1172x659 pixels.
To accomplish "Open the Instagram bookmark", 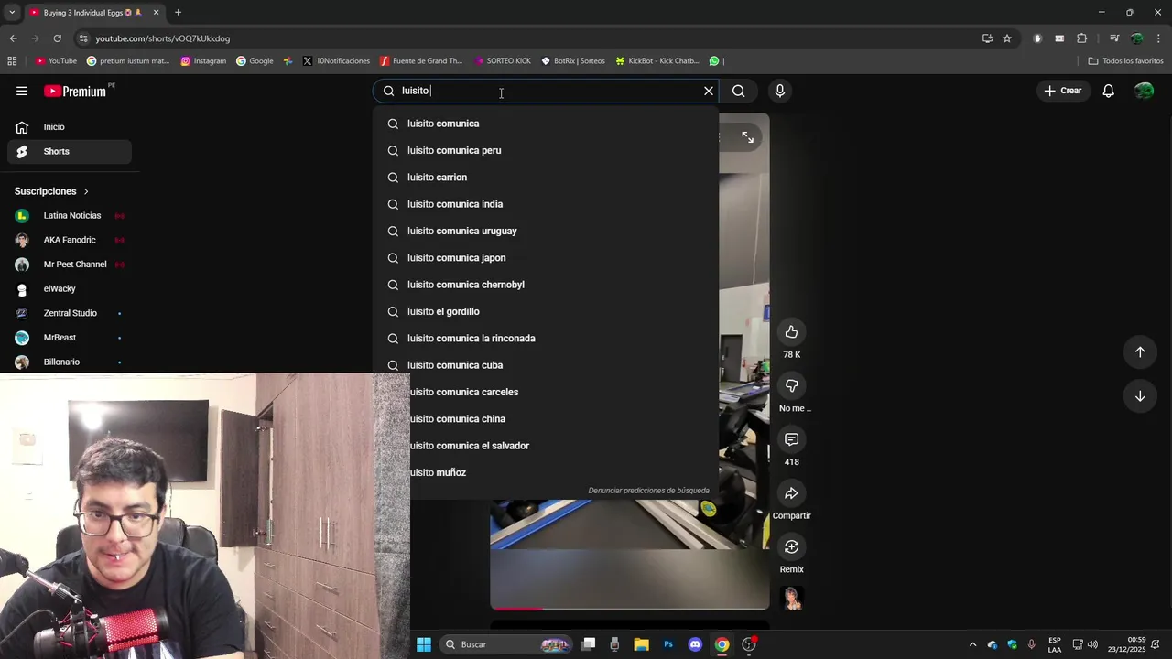I will pos(203,61).
